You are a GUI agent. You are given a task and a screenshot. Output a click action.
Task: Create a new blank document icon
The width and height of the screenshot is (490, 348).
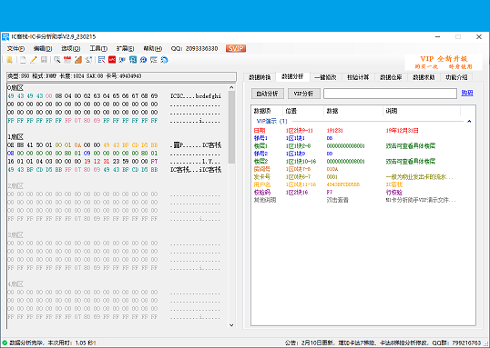click(x=23, y=60)
